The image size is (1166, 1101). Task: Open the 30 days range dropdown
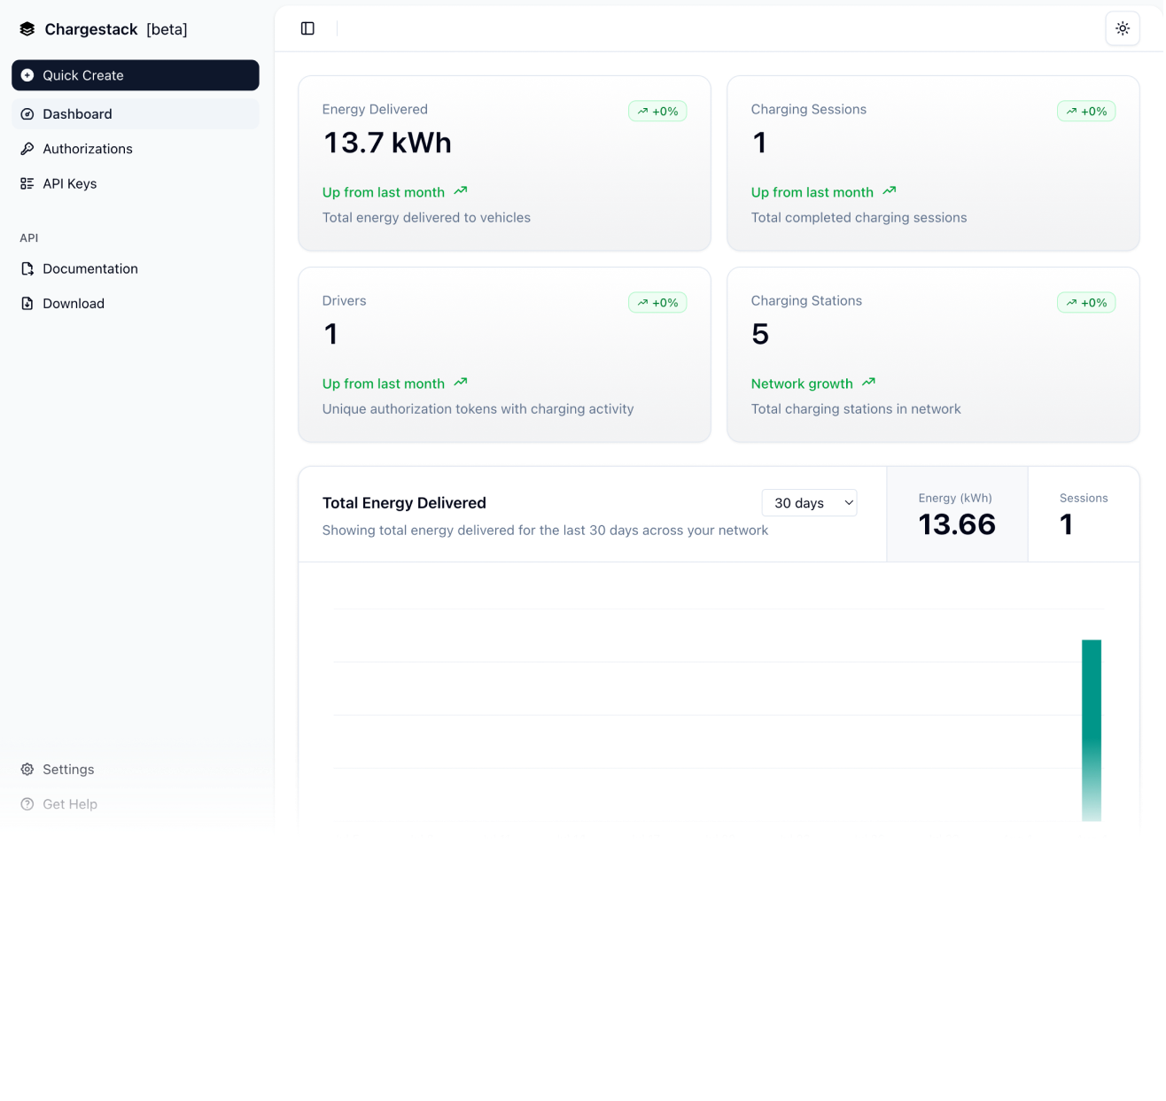click(x=809, y=503)
